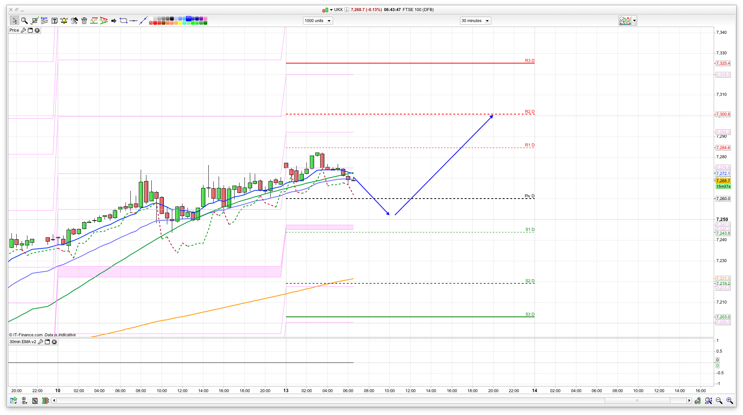The height and width of the screenshot is (415, 743).
Task: Open 30min EMA v2 indicator settings wrench
Action: (x=41, y=342)
